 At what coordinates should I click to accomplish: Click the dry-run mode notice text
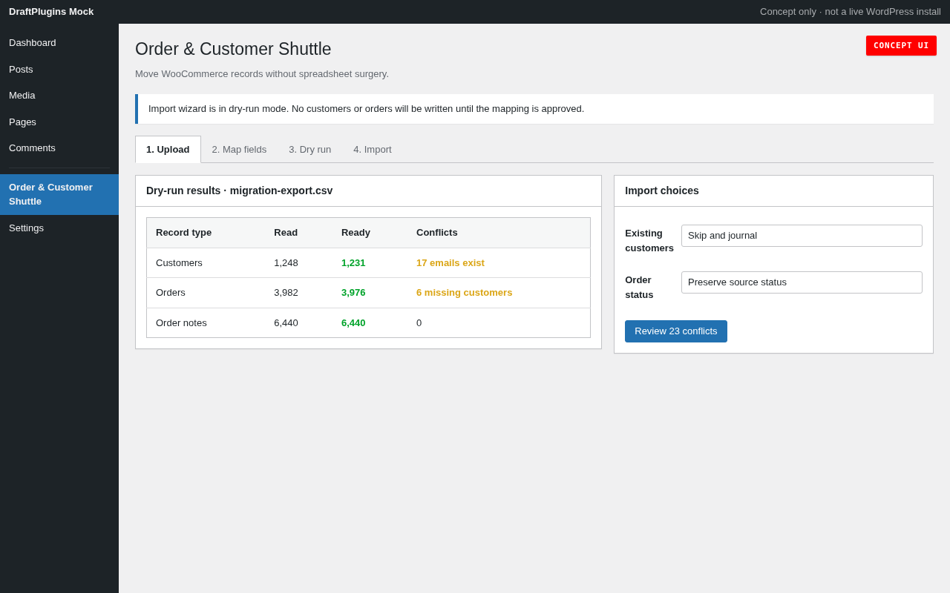click(x=366, y=109)
